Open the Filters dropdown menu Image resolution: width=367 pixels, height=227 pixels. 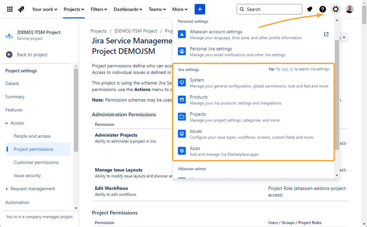click(99, 9)
